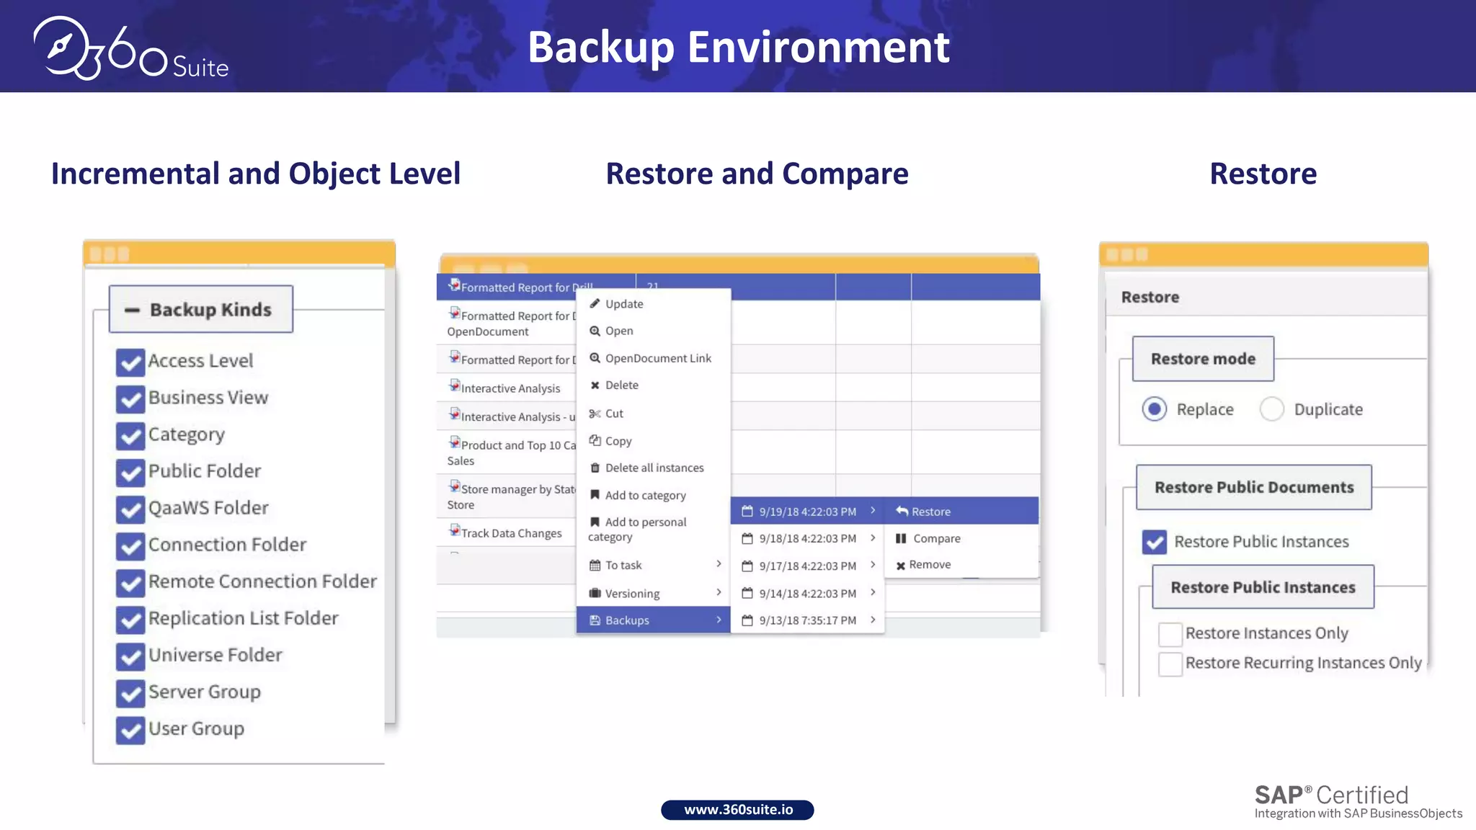This screenshot has height=830, width=1476.
Task: Select the Replace radio button
Action: pos(1155,409)
